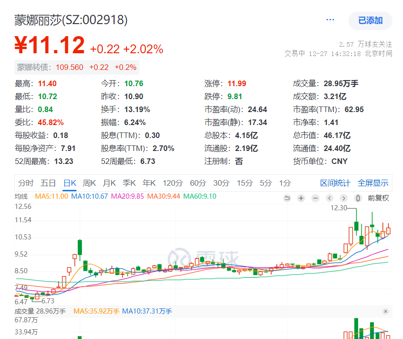
Task: Click the chart reset (undo arrow) icon
Action: [287, 198]
